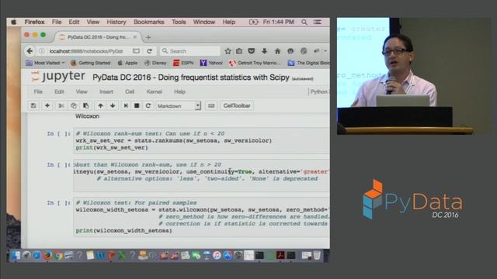Screen dimensions: 497x279
Task: Click the localhost address bar
Action: [86, 51]
